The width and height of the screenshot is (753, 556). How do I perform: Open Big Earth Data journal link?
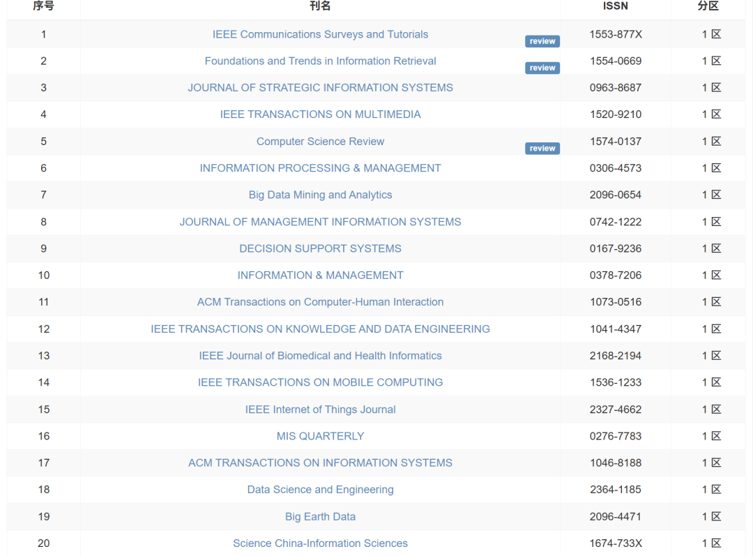click(x=320, y=517)
